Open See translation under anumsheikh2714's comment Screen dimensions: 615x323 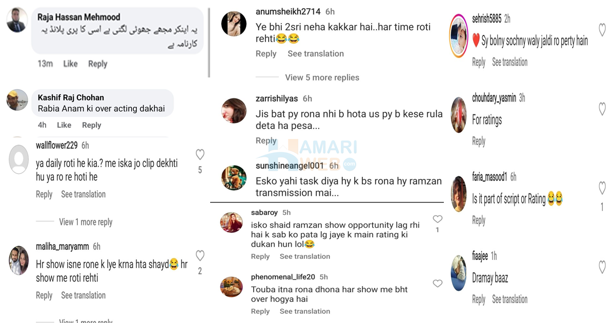pos(316,53)
